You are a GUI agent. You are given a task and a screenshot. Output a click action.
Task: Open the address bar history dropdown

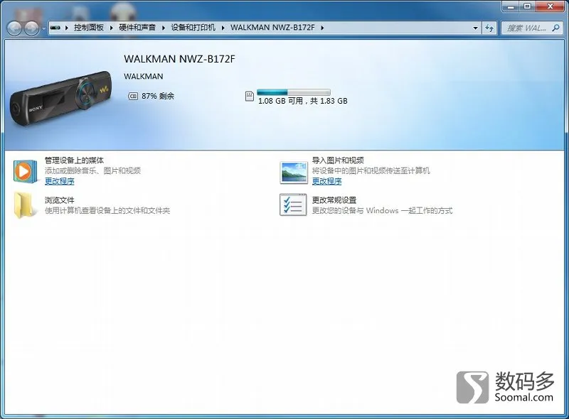475,28
